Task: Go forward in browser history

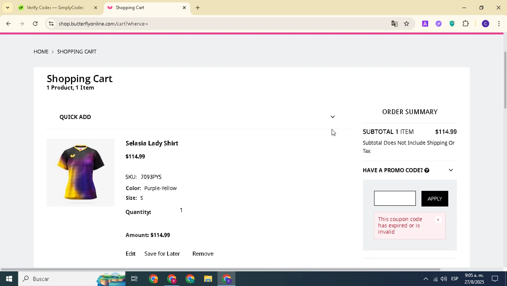Action: (x=22, y=24)
